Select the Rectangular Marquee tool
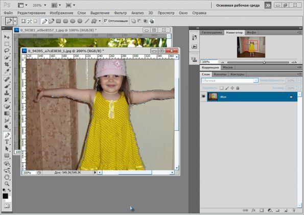This screenshot has height=215, width=304. pos(7,44)
